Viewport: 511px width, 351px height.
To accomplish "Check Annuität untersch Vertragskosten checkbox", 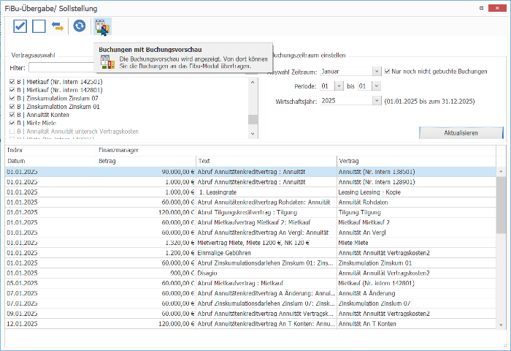I will tap(12, 131).
